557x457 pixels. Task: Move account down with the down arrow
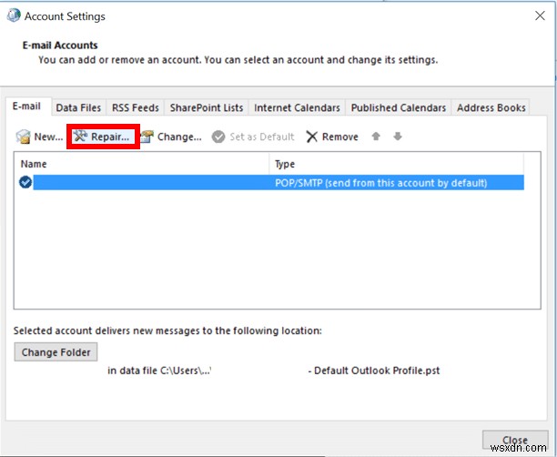click(x=398, y=137)
